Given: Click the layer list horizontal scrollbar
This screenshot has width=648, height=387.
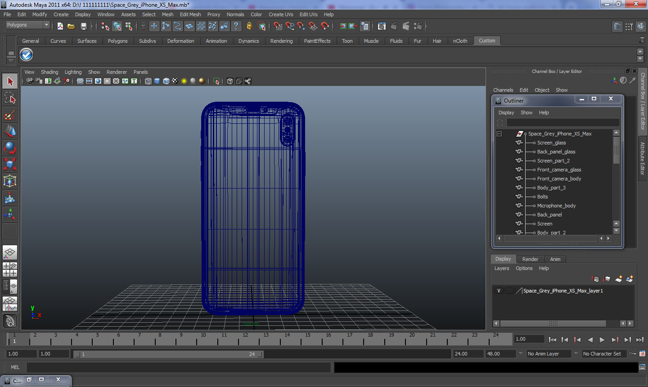Looking at the screenshot, I should coord(553,324).
